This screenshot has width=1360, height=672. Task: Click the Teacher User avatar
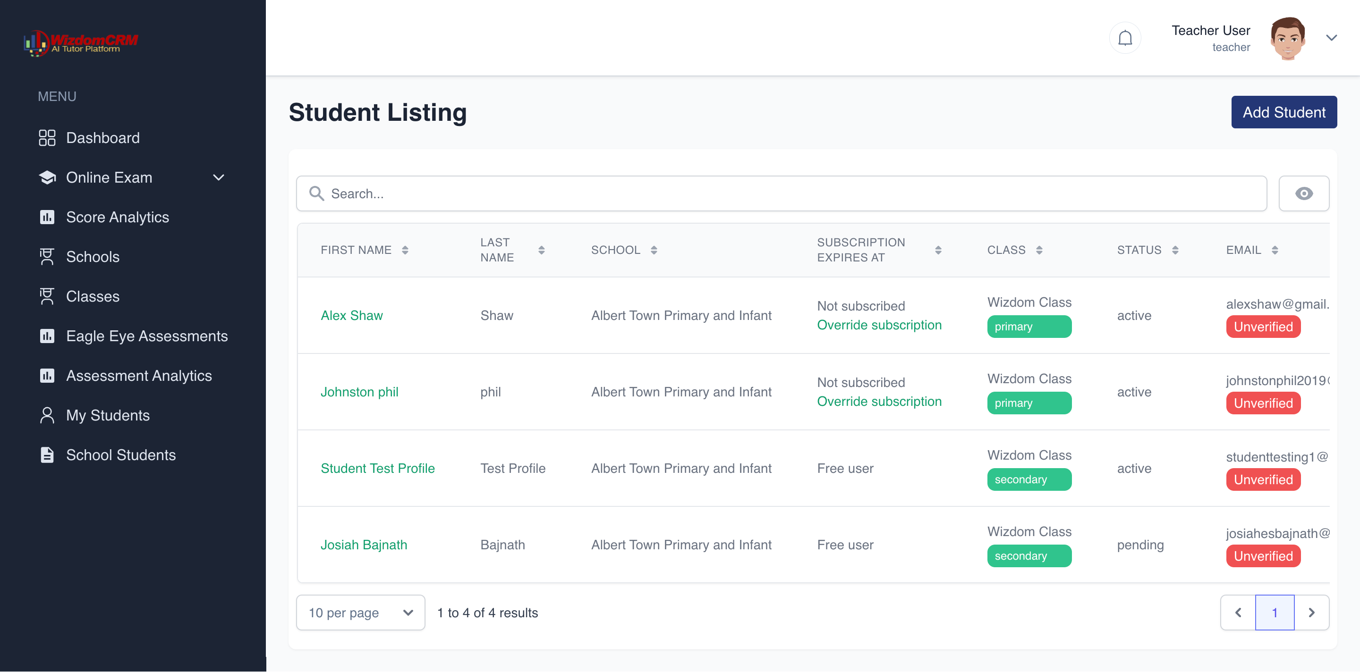coord(1288,38)
